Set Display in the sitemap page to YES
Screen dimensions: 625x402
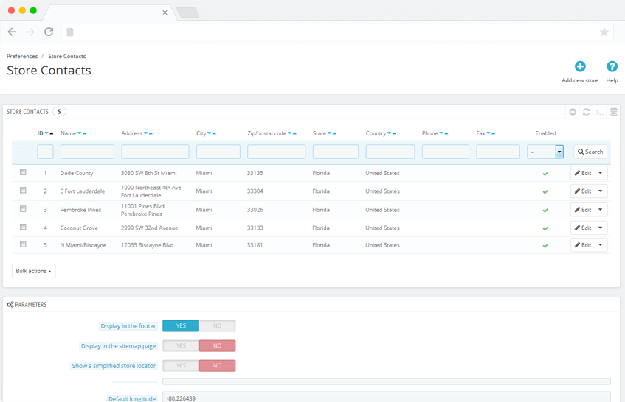click(x=181, y=345)
